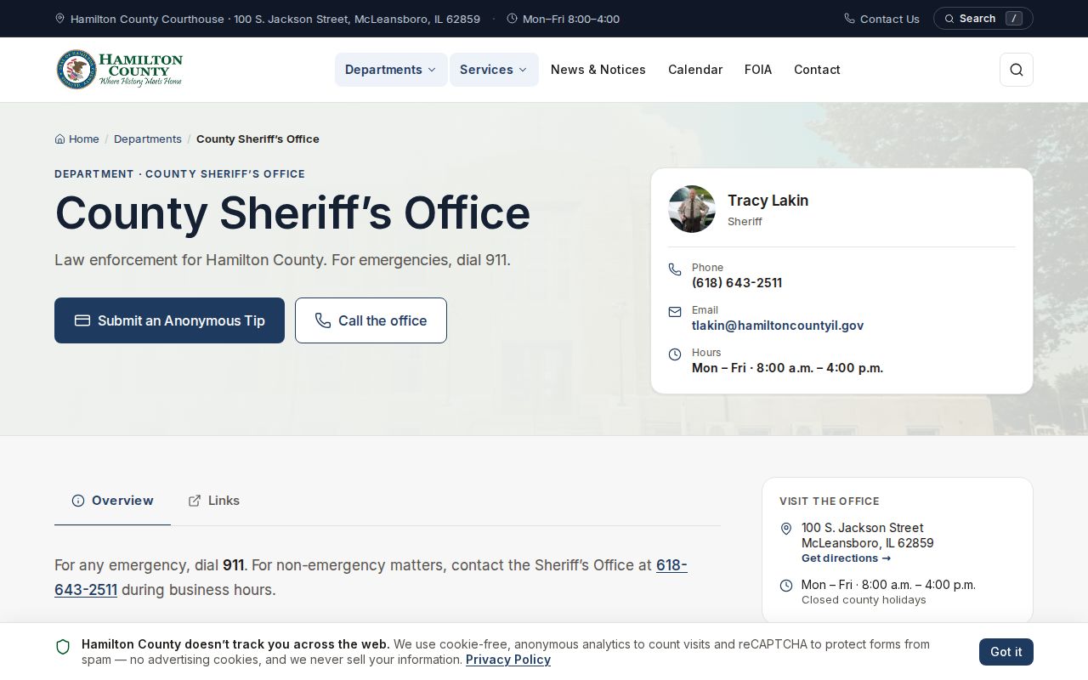Email tlakin@hamiltoncountyil.gov link
Screen dimensions: 1088x680
[x=778, y=326]
